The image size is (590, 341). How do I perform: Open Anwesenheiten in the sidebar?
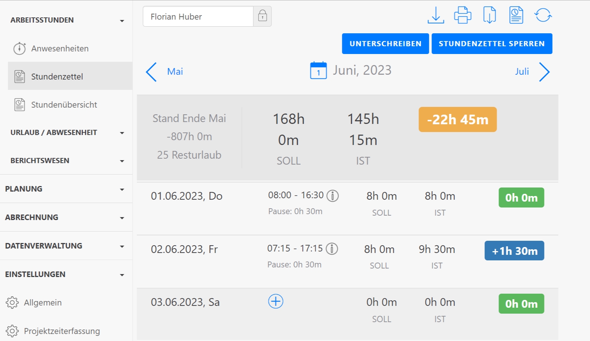coord(60,48)
